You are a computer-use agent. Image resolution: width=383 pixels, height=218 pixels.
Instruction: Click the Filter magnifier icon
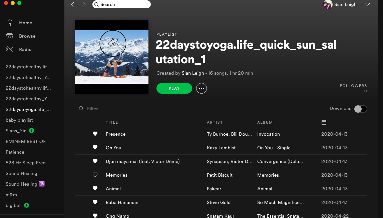click(81, 108)
